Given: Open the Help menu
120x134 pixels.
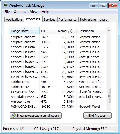Looking at the screenshot, I should (45, 12).
